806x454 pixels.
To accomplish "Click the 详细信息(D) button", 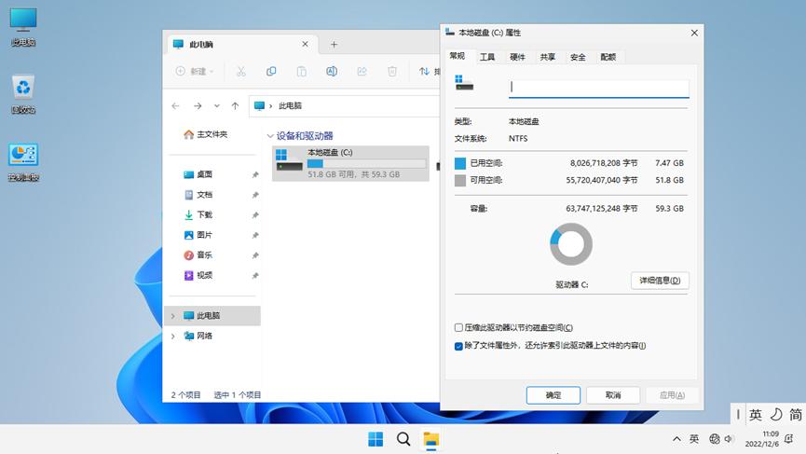I will click(x=660, y=281).
